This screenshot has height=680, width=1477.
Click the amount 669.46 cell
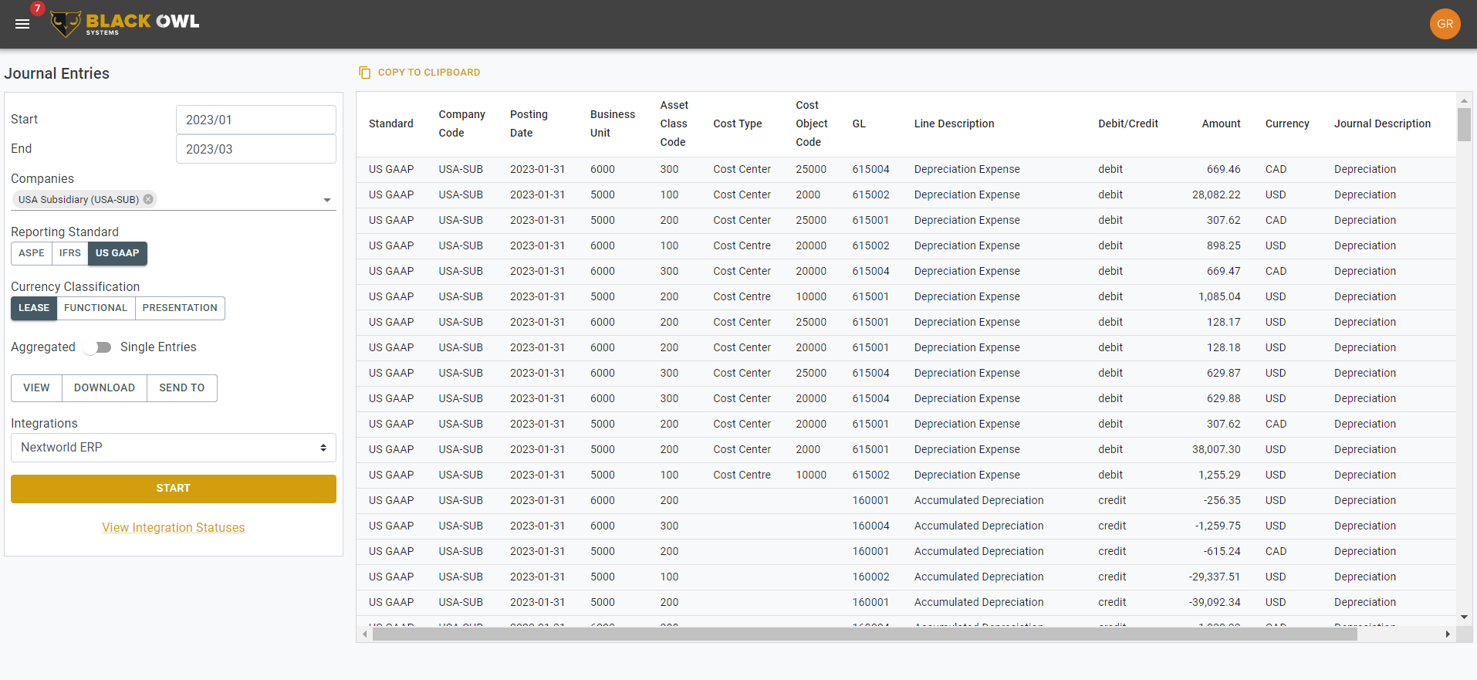1224,170
